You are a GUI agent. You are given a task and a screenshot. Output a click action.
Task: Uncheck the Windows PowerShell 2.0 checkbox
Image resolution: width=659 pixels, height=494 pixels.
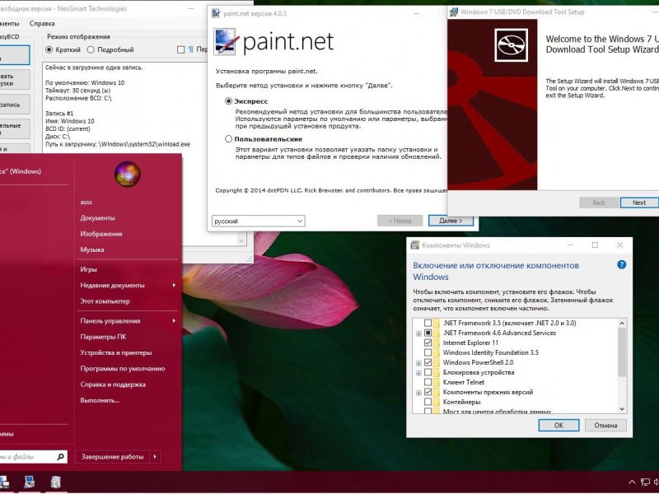click(x=428, y=362)
